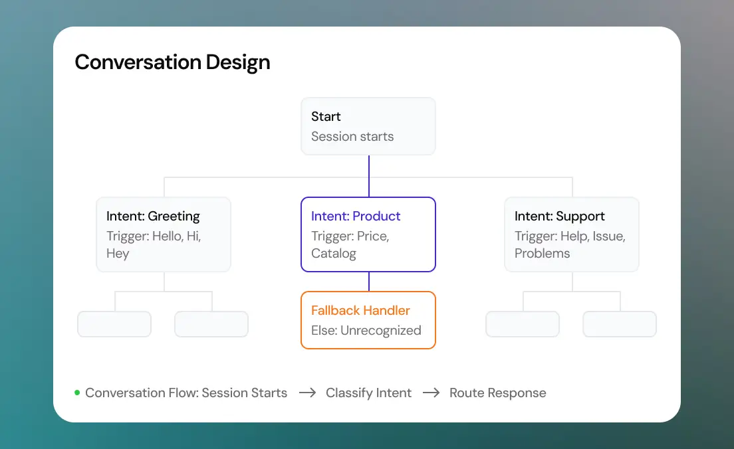Click the Else: Unrecognized text
This screenshot has width=734, height=449.
[x=366, y=331]
